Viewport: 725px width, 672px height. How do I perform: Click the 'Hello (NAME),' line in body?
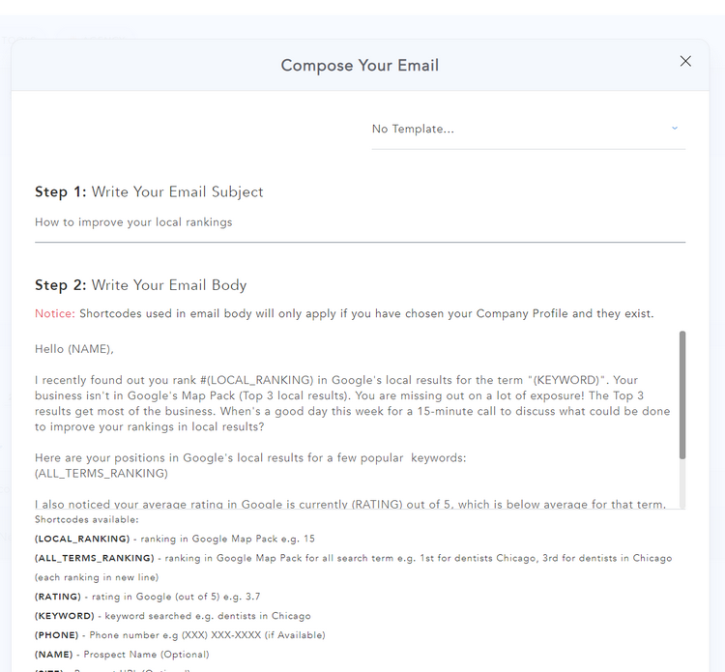point(74,349)
